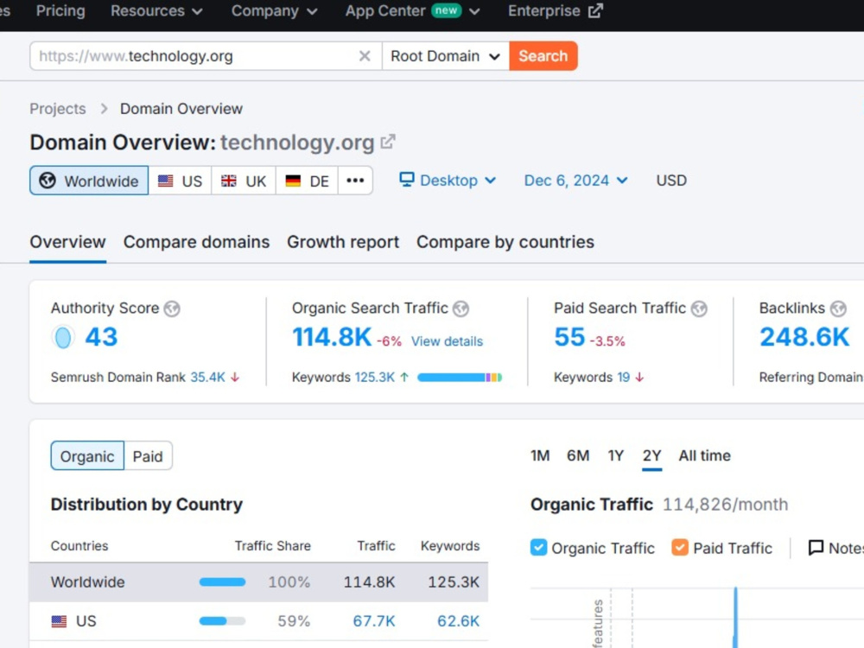Click the Authority Score globe info icon
Viewport: 864px width, 648px height.
click(172, 308)
